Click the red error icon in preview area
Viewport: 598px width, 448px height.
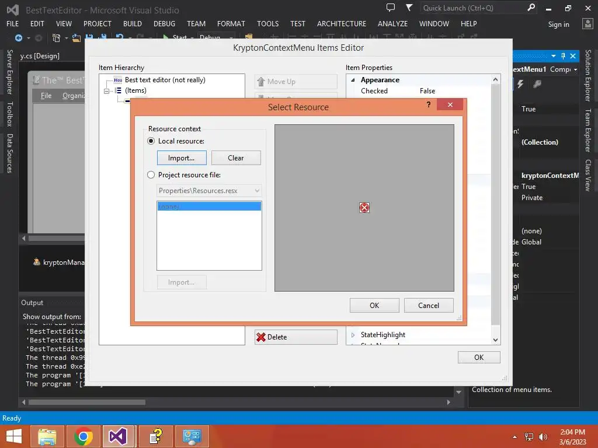point(364,208)
